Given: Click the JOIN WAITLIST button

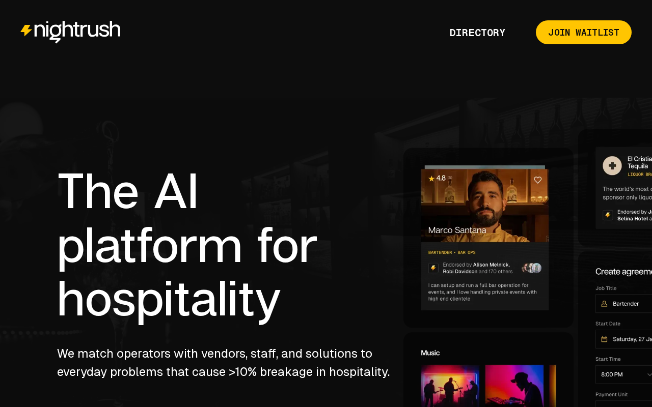Looking at the screenshot, I should click(x=584, y=33).
